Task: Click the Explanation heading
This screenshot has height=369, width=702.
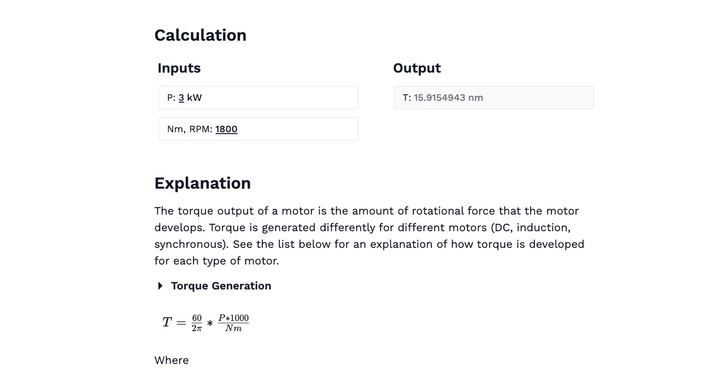Action: click(x=202, y=183)
